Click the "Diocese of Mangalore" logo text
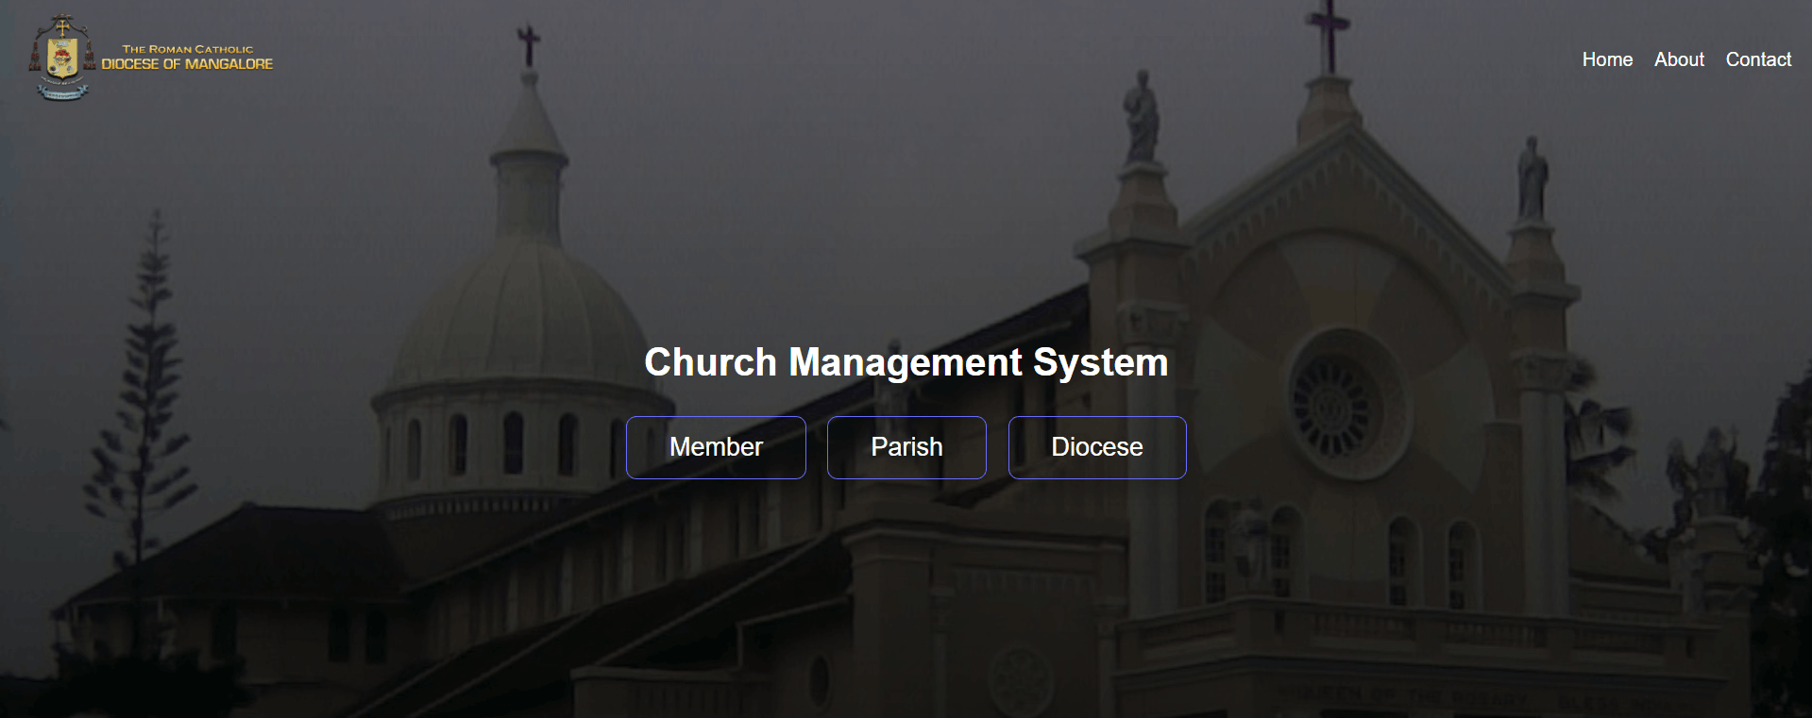 [x=187, y=64]
